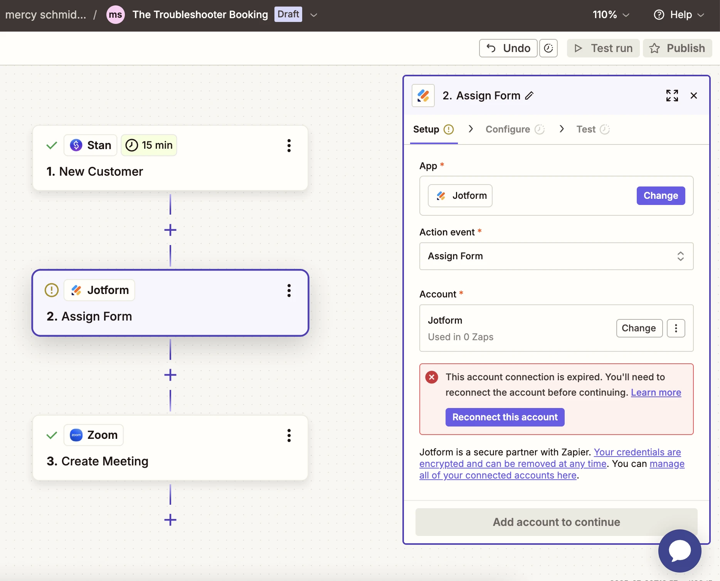The width and height of the screenshot is (720, 581).
Task: Click Reconnect this account
Action: tap(505, 417)
